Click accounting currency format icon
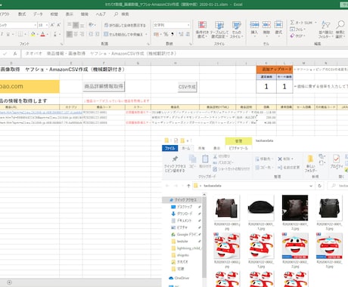Image resolution: width=348 pixels, height=287 pixels. click(156, 34)
